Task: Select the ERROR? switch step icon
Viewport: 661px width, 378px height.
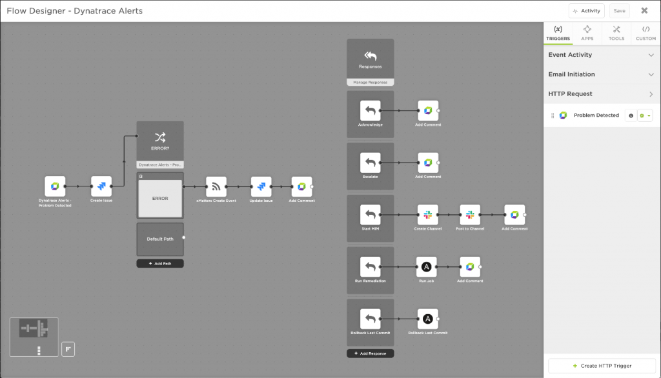Action: coord(160,137)
